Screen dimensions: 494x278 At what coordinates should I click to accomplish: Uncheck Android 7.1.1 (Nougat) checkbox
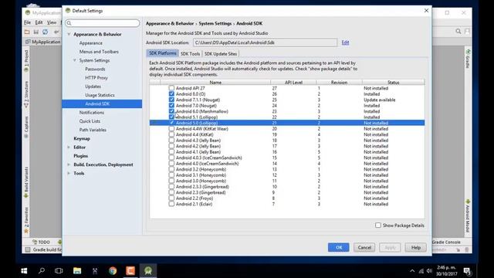point(171,100)
